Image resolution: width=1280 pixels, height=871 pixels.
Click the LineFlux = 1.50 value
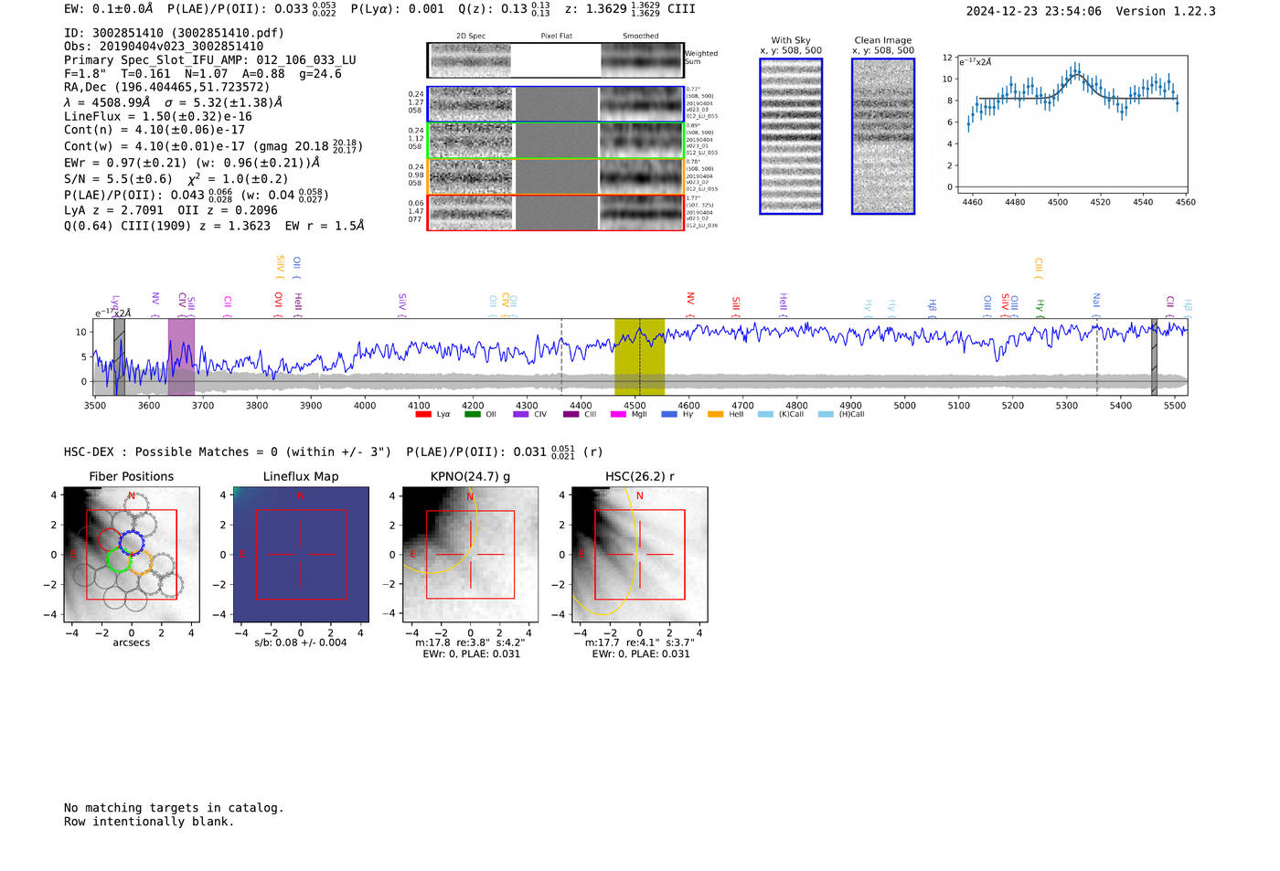158,117
